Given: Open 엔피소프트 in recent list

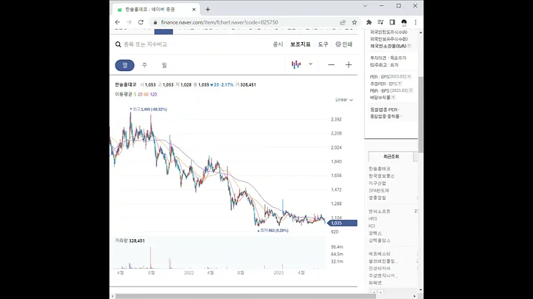Looking at the screenshot, I should coord(379,212).
